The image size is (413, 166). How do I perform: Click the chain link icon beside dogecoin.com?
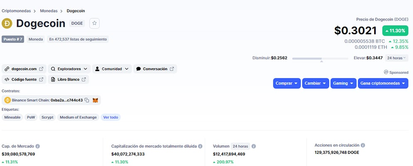coord(7,69)
